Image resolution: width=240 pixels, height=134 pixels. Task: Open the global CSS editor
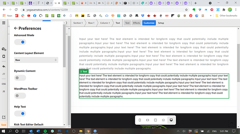pos(4,84)
